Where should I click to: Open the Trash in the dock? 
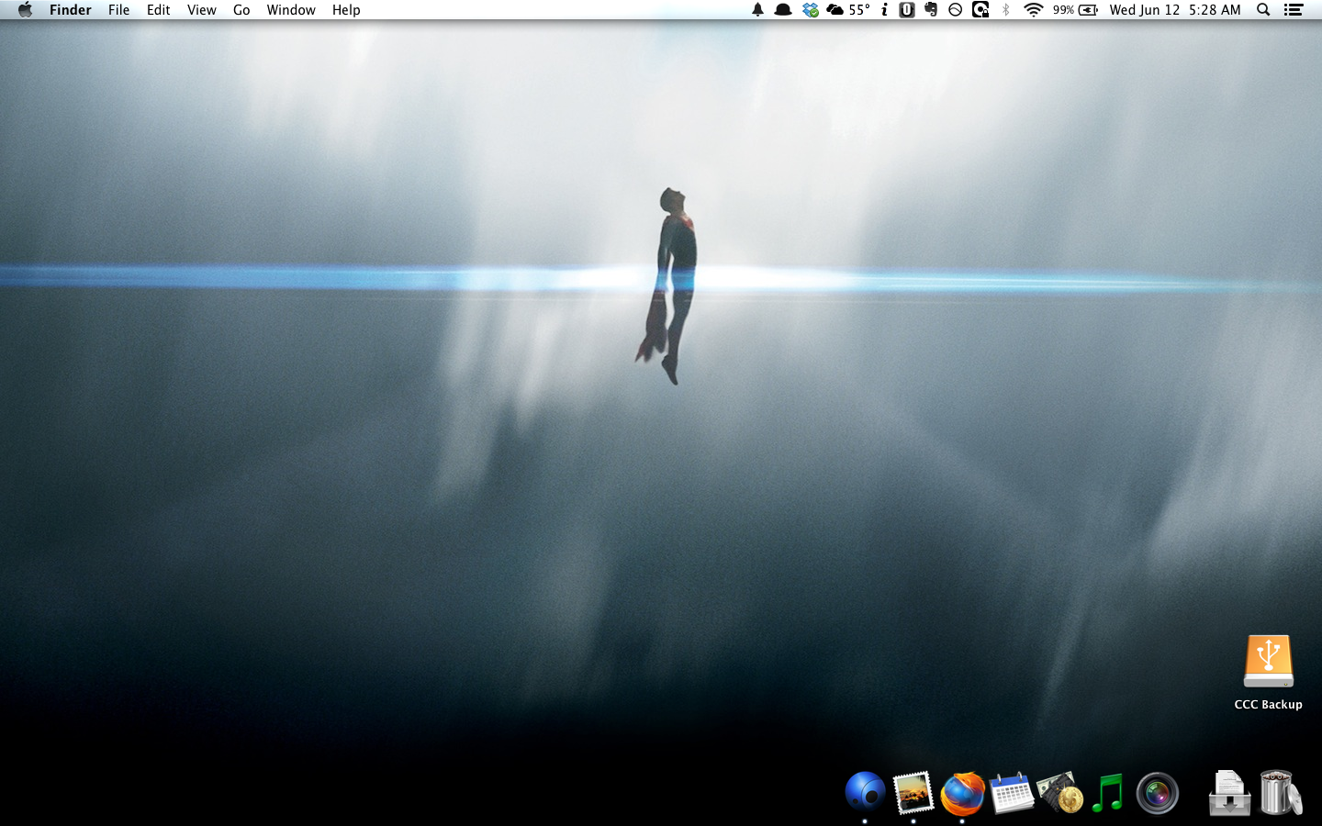pos(1280,793)
